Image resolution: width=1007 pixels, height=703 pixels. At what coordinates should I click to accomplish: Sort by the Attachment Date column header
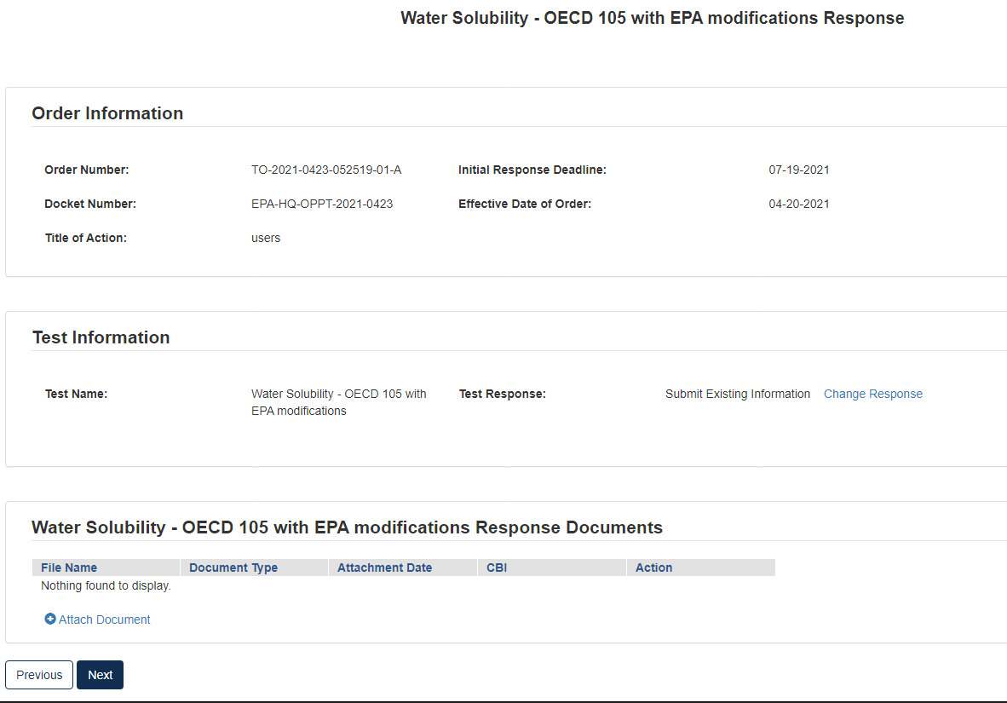point(384,568)
